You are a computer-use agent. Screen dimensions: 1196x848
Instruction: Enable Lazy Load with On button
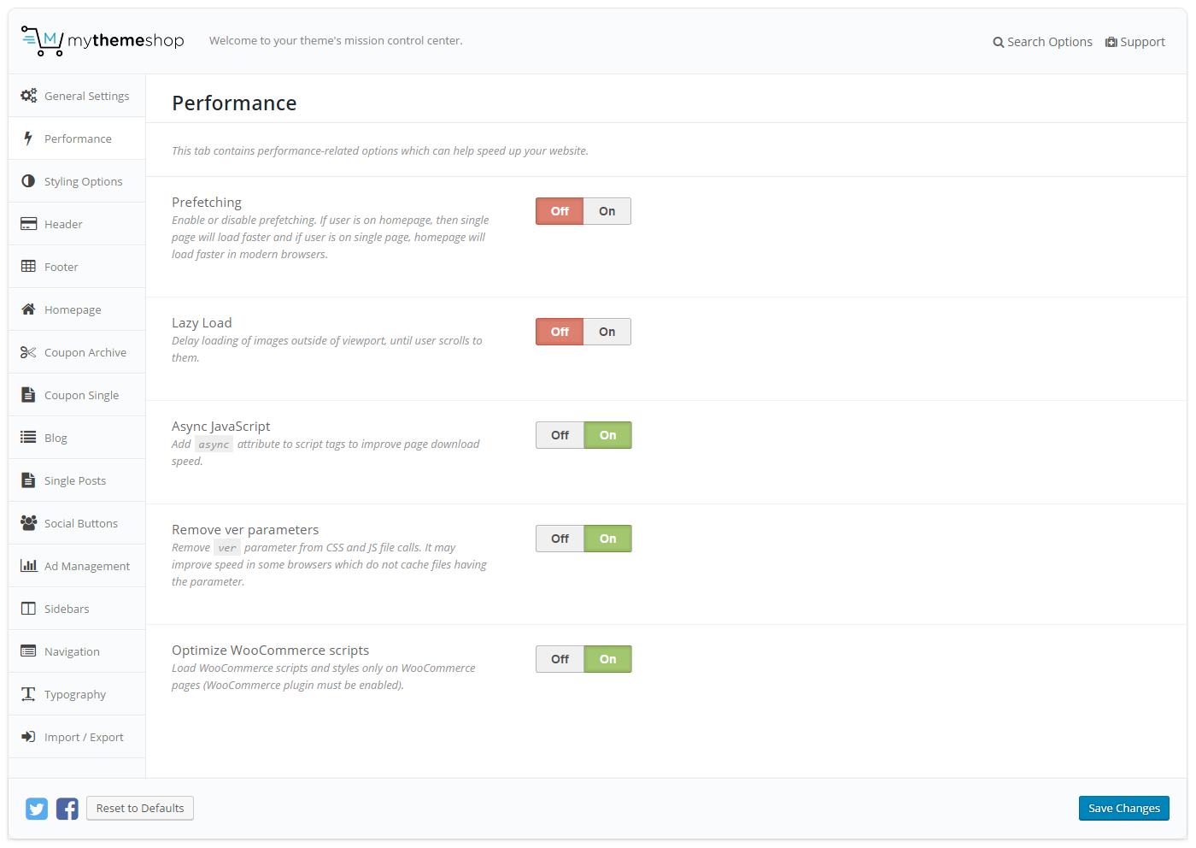607,332
